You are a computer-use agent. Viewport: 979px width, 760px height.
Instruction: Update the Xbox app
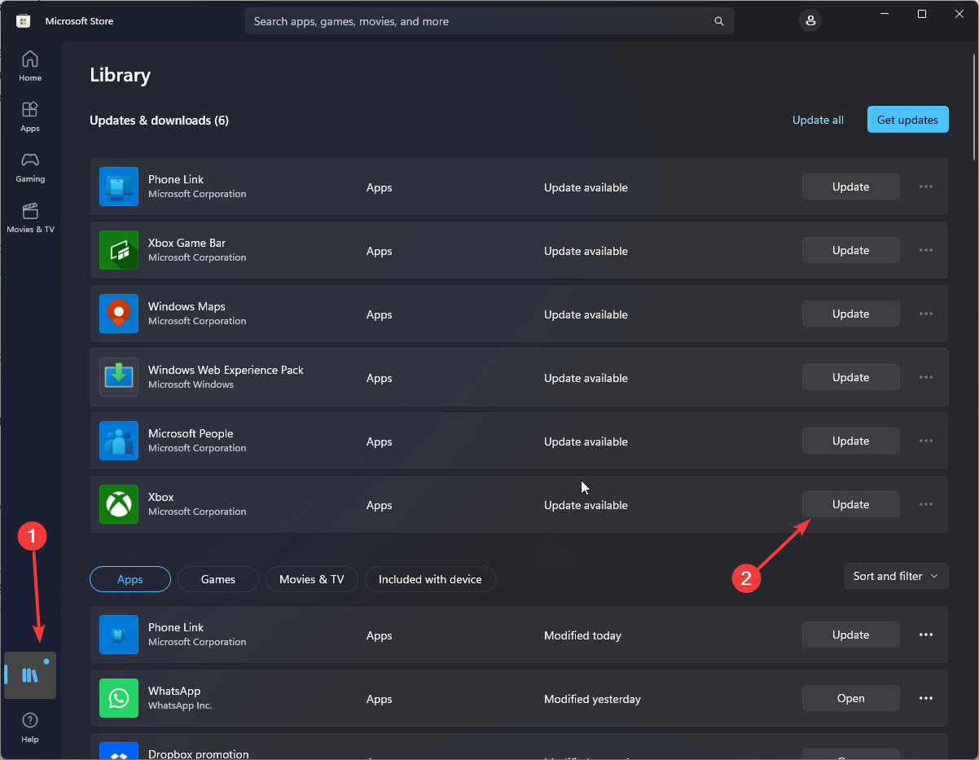point(850,504)
